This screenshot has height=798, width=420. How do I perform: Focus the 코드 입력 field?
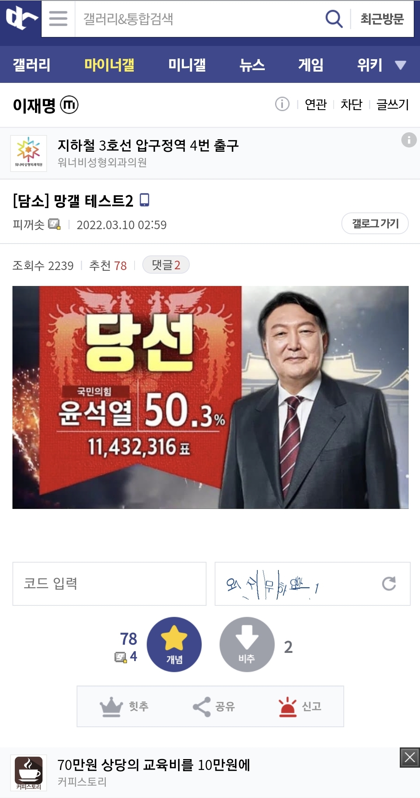(x=109, y=584)
